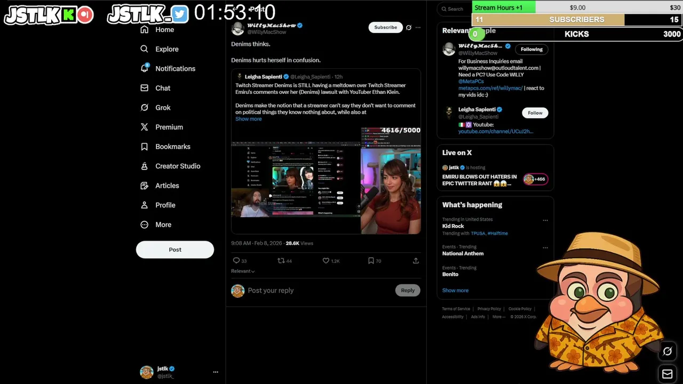Click the Reply button
The image size is (683, 384).
point(408,290)
